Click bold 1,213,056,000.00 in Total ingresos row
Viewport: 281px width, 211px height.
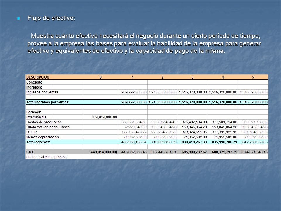pos(162,102)
